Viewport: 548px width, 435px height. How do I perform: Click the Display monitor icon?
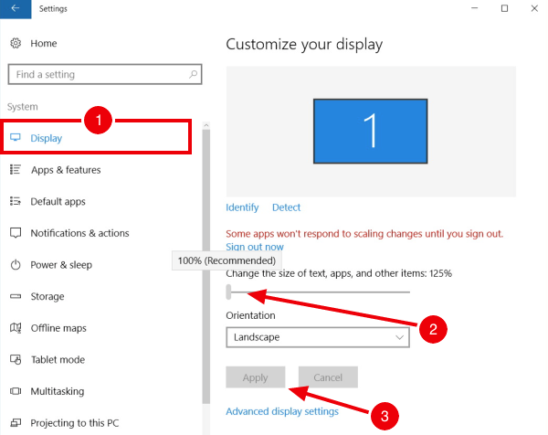pos(16,137)
